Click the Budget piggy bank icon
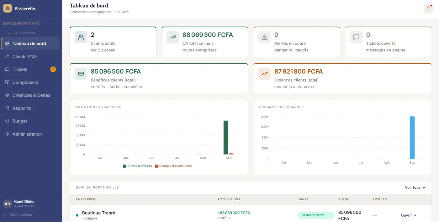Screen dimensions: 439x222 coord(7,121)
